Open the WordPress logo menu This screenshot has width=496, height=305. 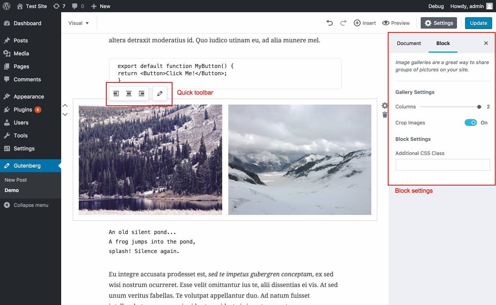point(7,6)
